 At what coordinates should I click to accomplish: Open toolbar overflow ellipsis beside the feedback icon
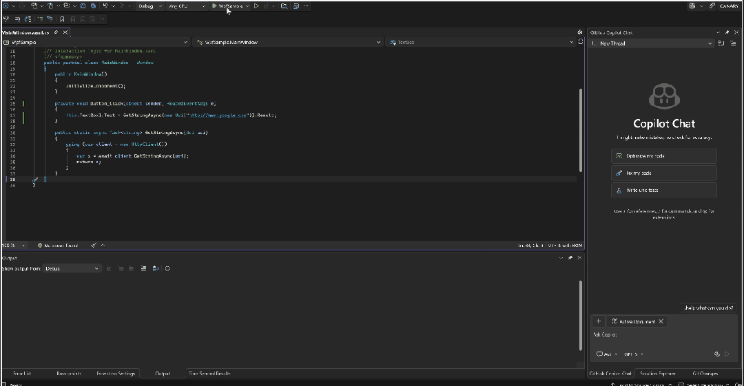[306, 6]
